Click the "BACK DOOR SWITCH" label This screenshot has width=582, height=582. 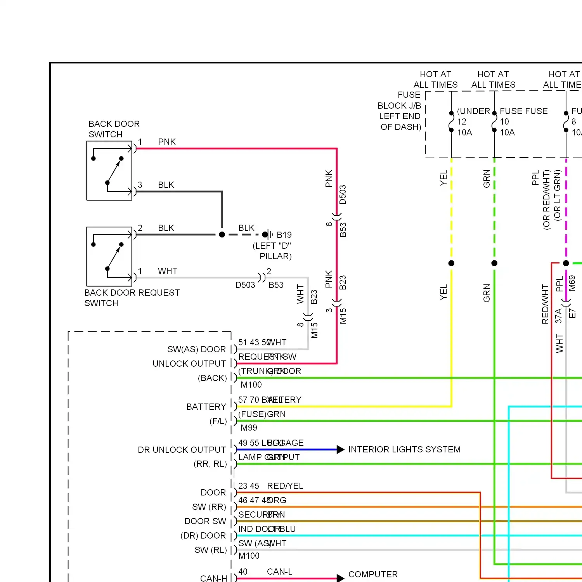[114, 129]
